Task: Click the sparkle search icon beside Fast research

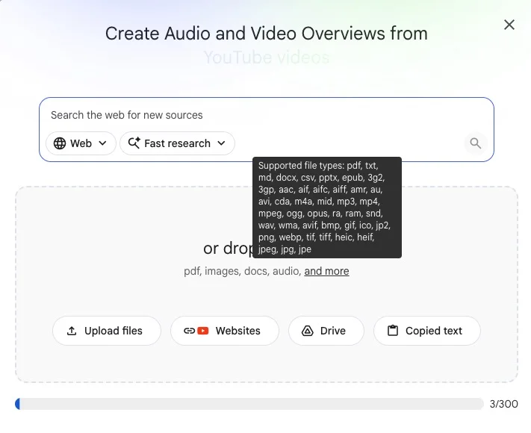Action: [134, 143]
